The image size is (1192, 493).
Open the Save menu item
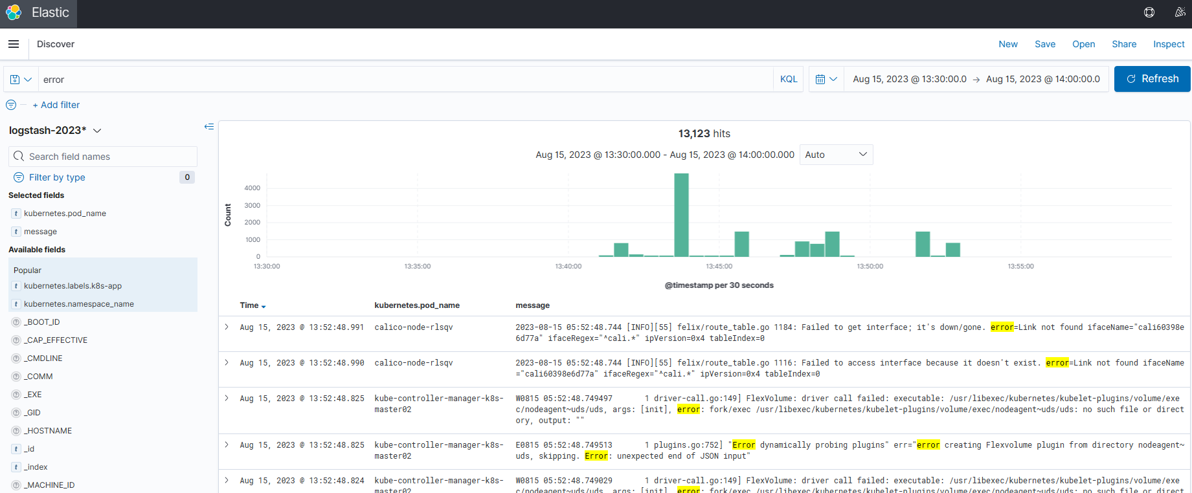coord(1045,44)
